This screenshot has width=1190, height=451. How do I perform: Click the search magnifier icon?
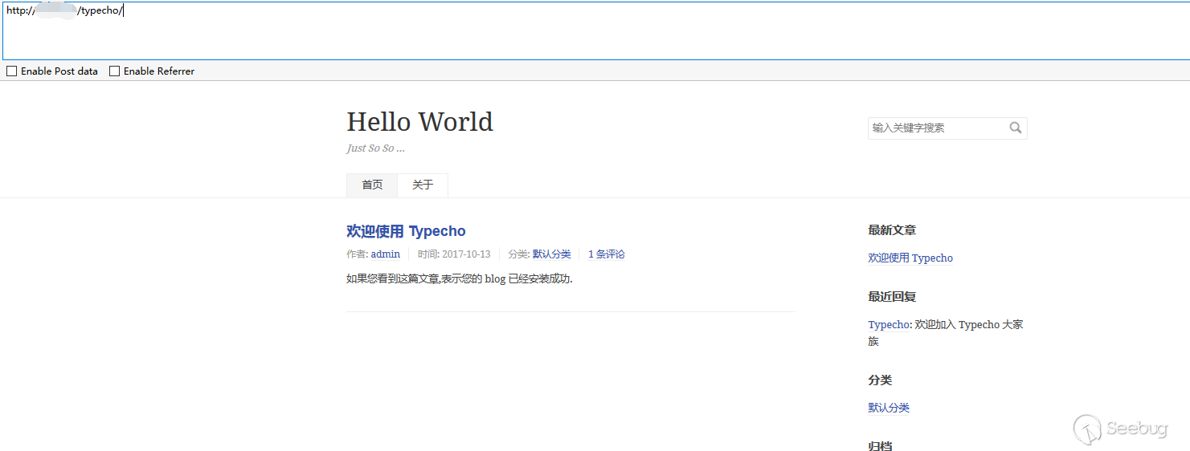click(x=1016, y=128)
